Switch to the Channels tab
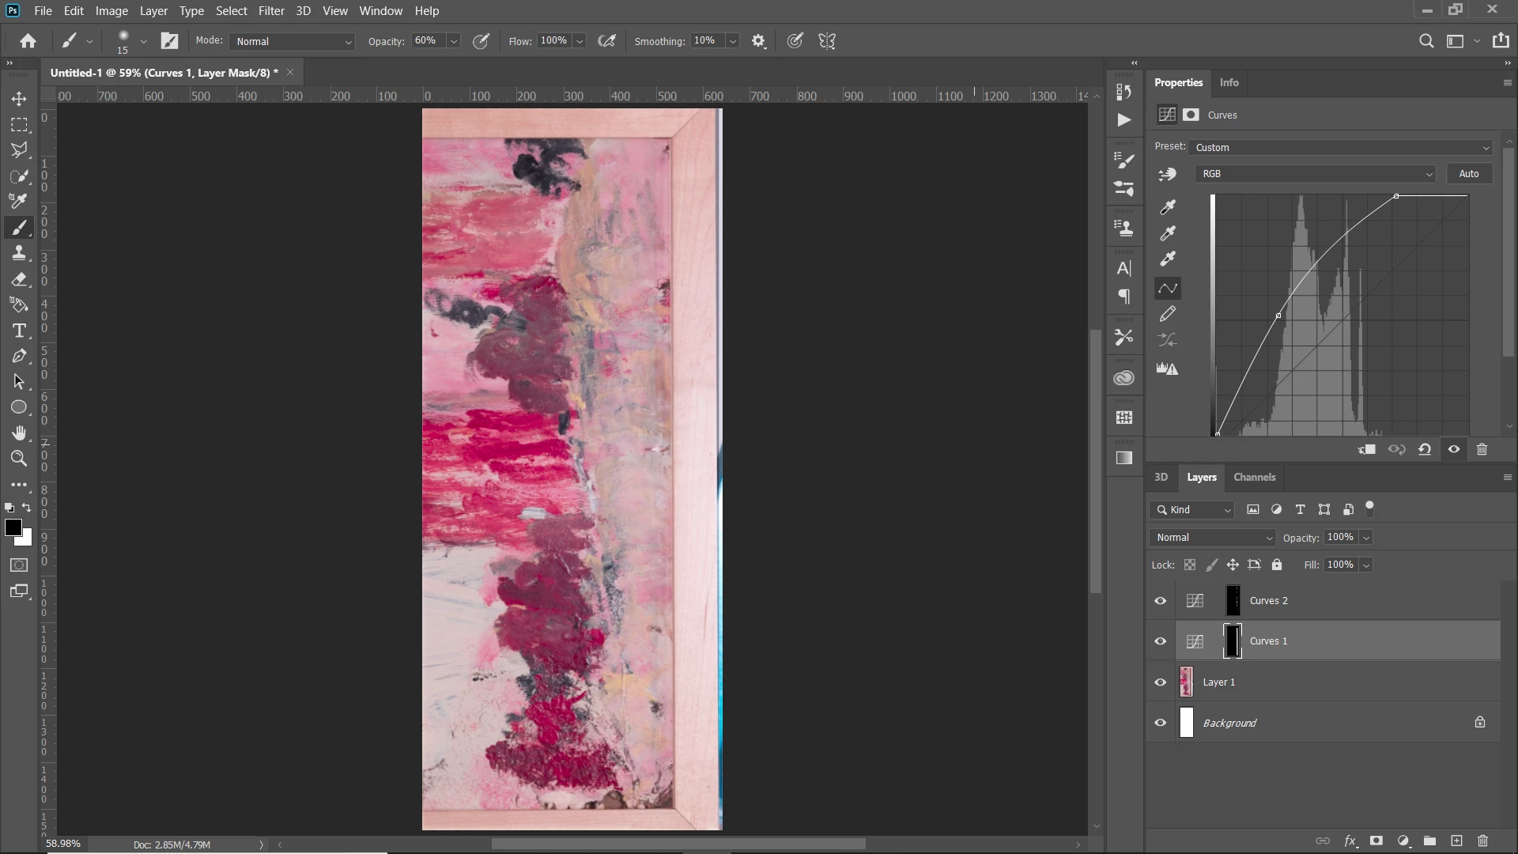The image size is (1518, 854). [1254, 477]
